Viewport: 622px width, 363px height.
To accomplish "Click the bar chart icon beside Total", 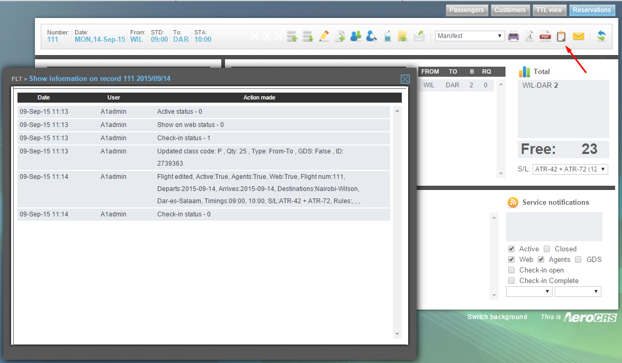I will pyautogui.click(x=525, y=72).
